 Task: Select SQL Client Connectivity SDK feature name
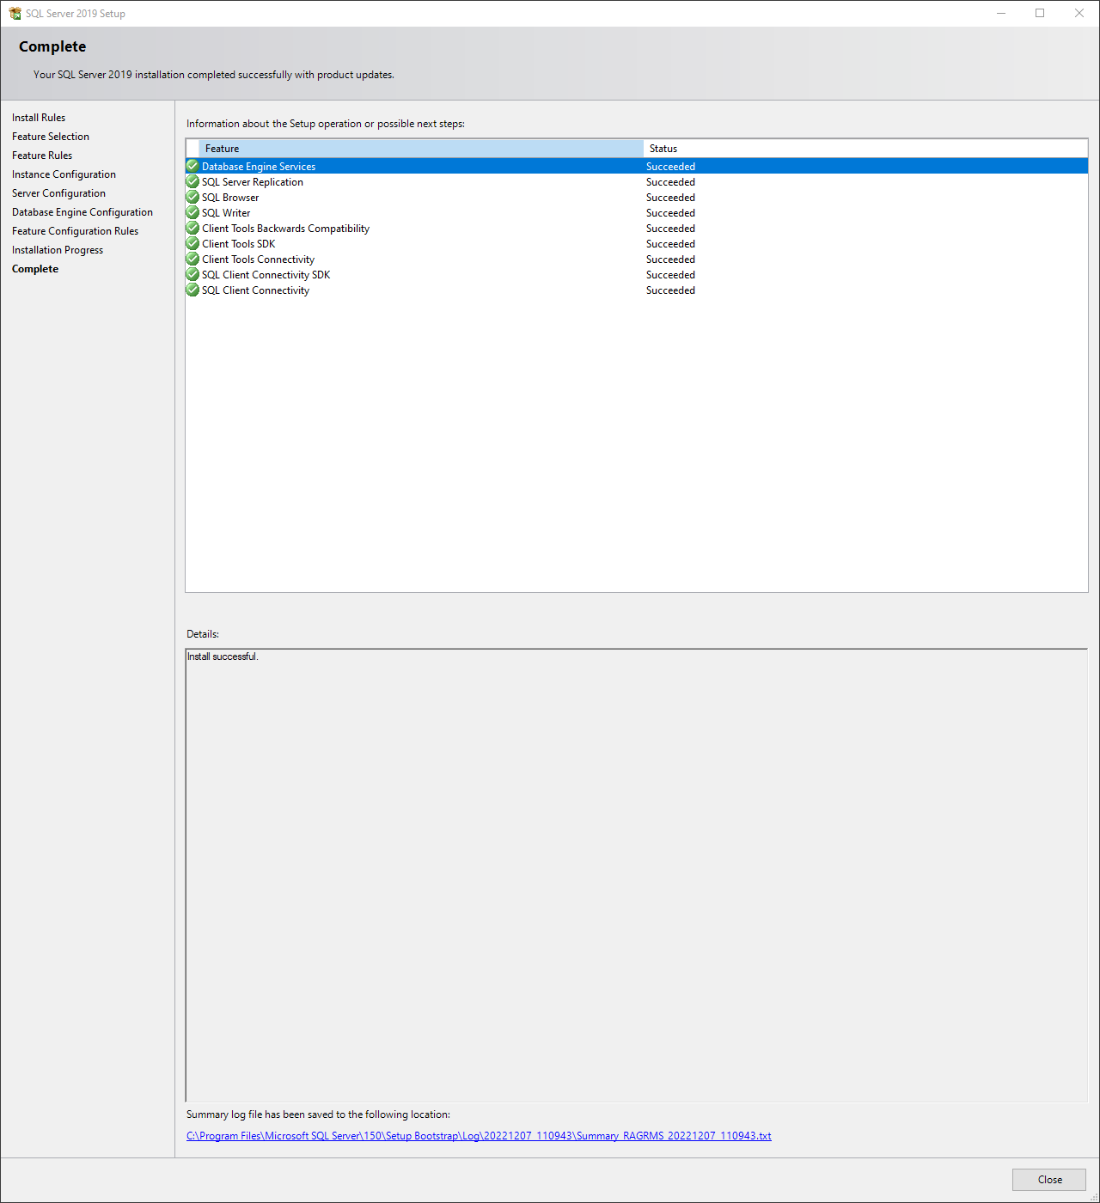(x=266, y=275)
